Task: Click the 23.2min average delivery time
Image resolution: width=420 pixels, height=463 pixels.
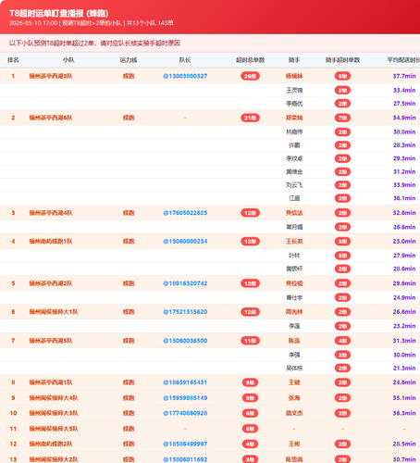Action: pos(404,326)
